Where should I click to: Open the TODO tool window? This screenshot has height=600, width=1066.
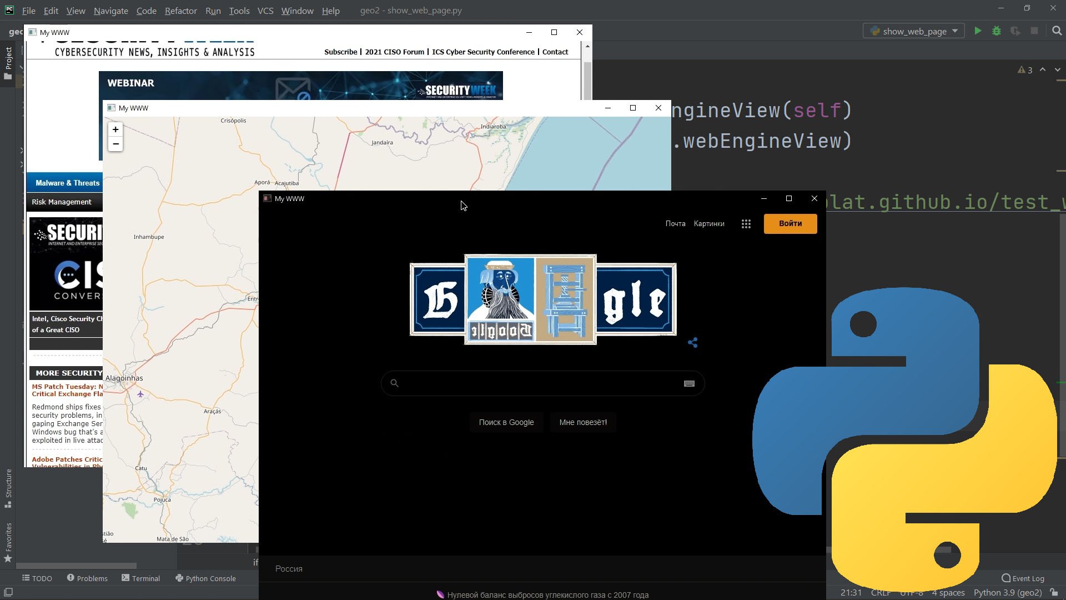coord(37,578)
